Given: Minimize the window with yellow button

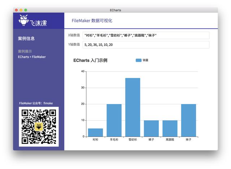Looking at the screenshot, I should (x=21, y=10).
